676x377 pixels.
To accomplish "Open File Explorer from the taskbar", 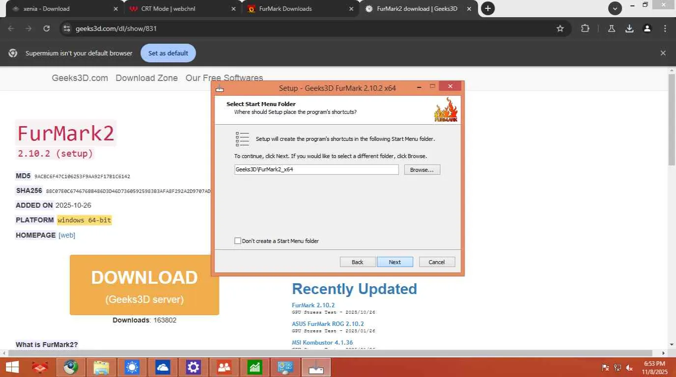I will tap(101, 367).
